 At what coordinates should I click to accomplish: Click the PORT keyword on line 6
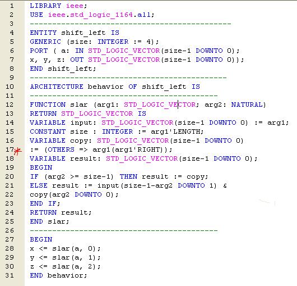tap(39, 51)
